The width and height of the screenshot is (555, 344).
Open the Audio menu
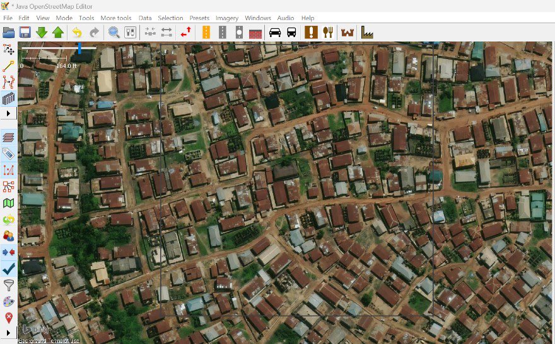click(x=286, y=18)
